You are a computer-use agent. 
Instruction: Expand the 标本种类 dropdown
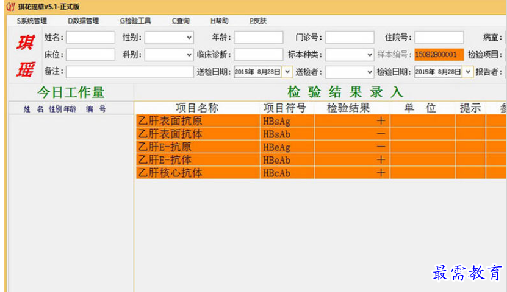pos(369,55)
